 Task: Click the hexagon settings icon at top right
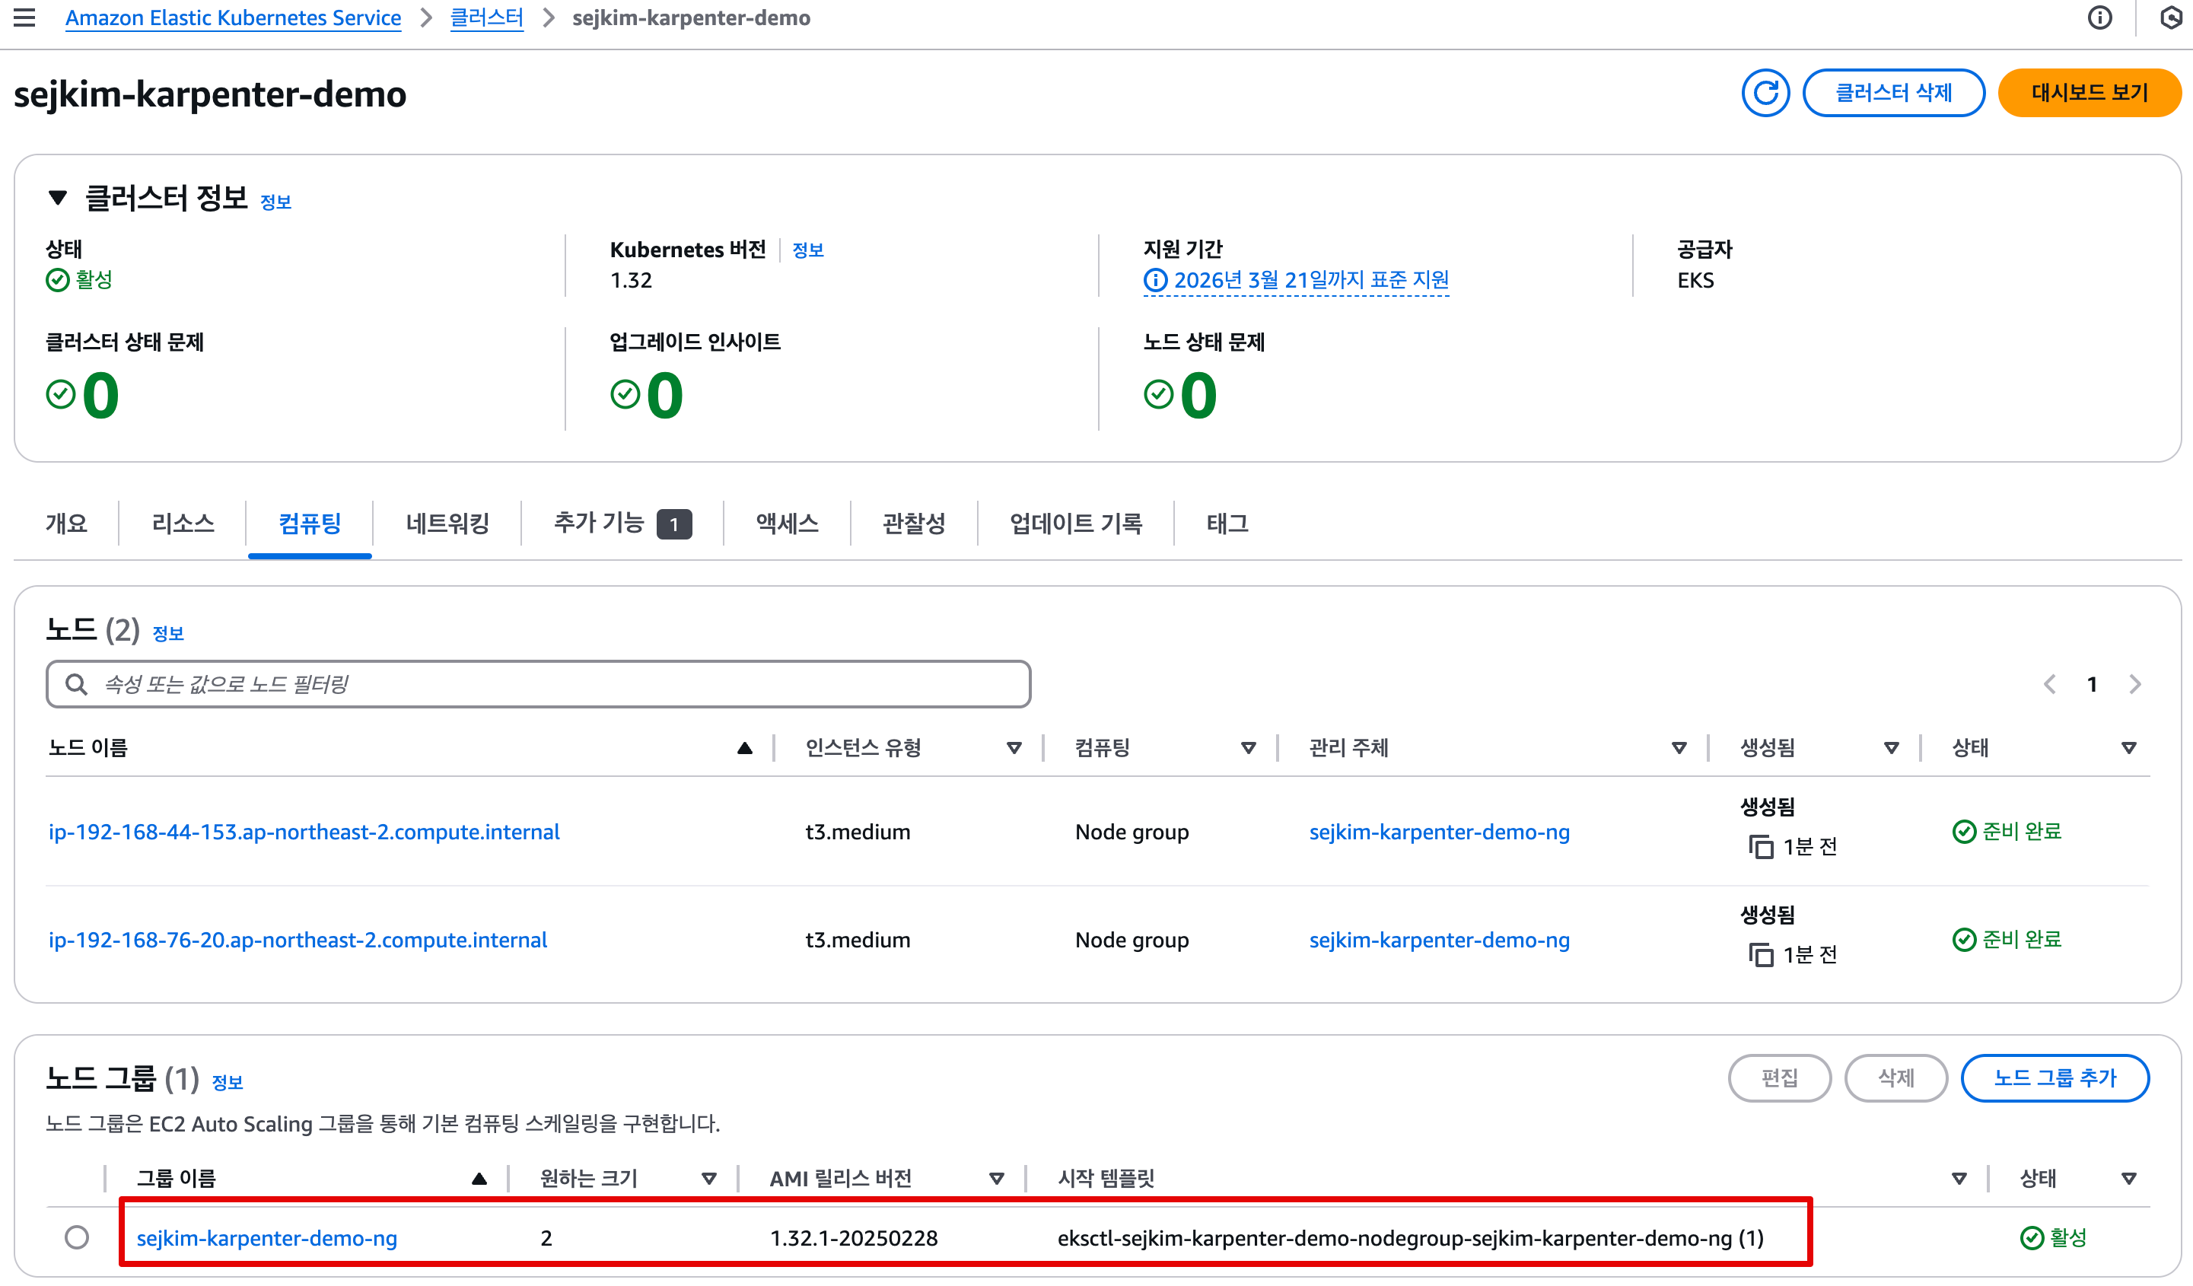(x=2173, y=18)
